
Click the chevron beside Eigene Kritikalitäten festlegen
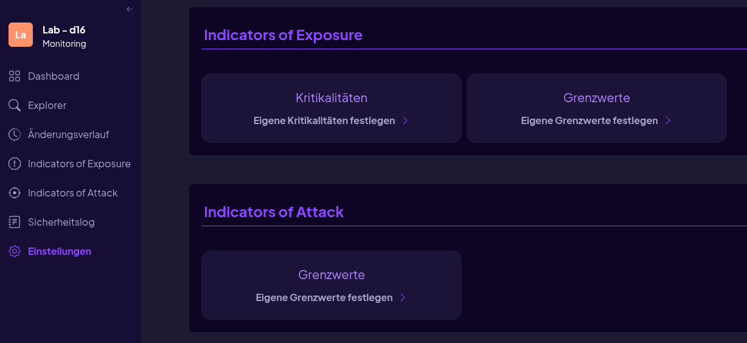pos(405,120)
